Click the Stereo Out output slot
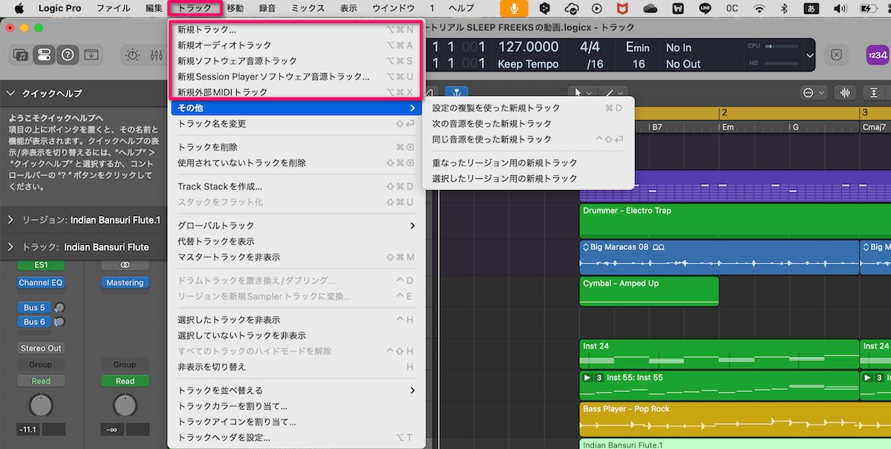 [41, 348]
